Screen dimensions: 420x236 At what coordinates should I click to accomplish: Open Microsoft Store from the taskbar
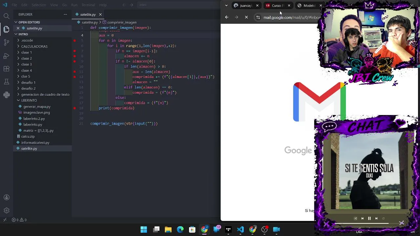point(192,229)
